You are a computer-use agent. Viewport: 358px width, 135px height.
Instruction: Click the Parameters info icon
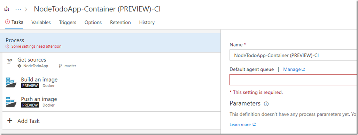click(x=266, y=104)
